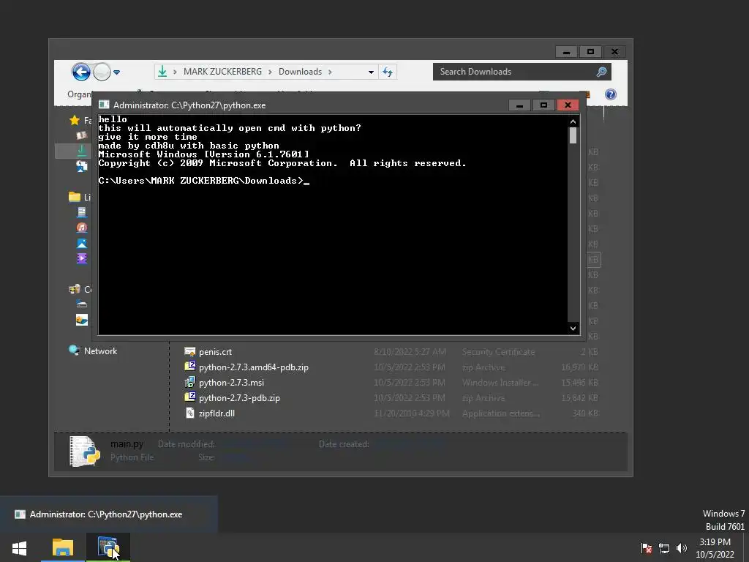Click the greyed Forward arrow in Explorer

102,72
